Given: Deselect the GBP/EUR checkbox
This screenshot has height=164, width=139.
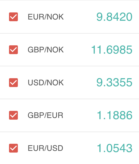Looking at the screenshot, I should click(13, 115).
